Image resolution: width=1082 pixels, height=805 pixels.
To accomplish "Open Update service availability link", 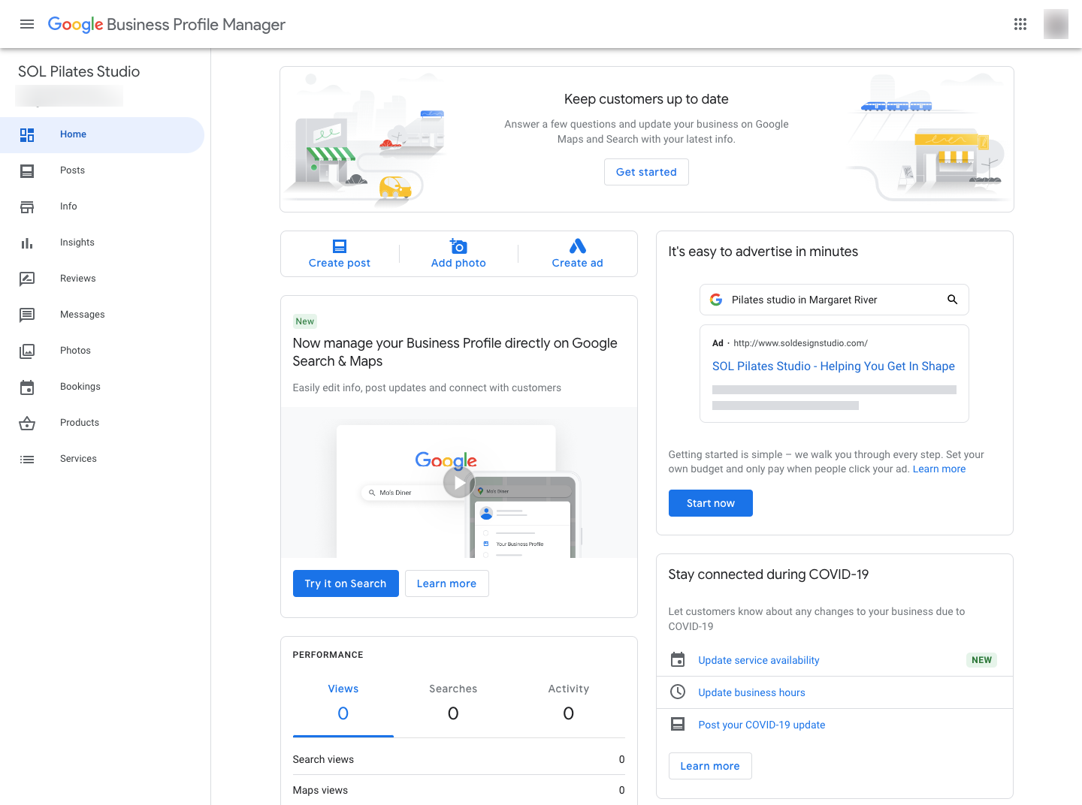I will [x=759, y=660].
